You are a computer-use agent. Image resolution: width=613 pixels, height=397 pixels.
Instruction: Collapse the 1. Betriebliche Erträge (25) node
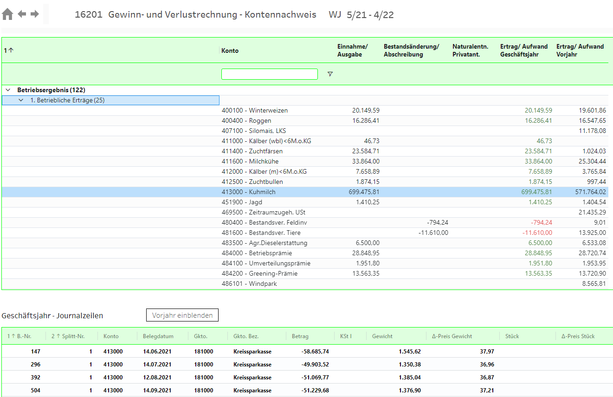point(21,100)
